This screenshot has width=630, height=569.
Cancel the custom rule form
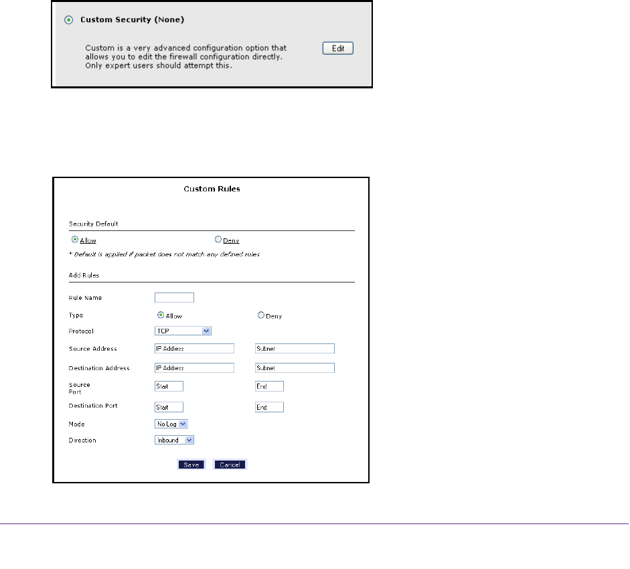click(x=230, y=465)
